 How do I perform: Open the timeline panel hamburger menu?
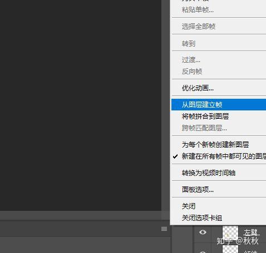(x=164, y=229)
